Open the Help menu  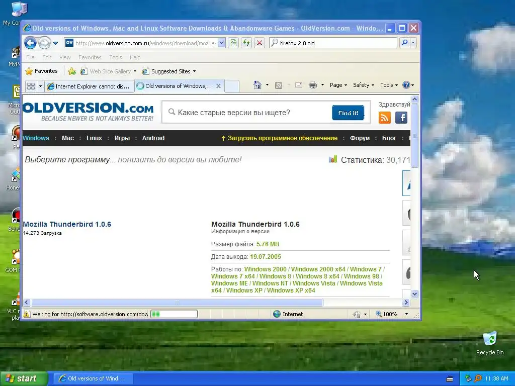[135, 57]
